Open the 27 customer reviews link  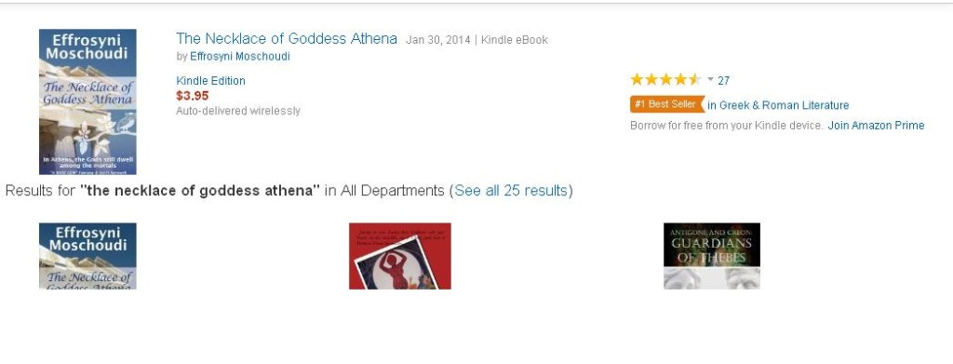coord(723,80)
